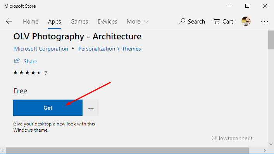Open Microsoft Corporation publisher link
This screenshot has width=274, height=154.
[x=41, y=49]
